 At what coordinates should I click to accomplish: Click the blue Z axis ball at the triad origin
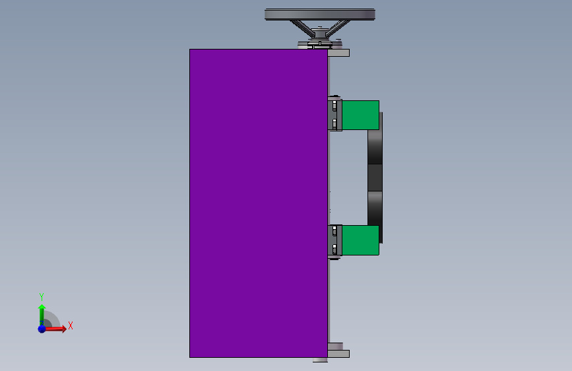pyautogui.click(x=42, y=329)
